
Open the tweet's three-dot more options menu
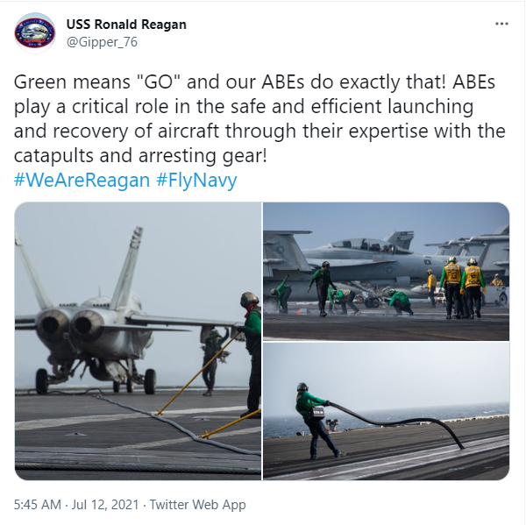[x=501, y=24]
